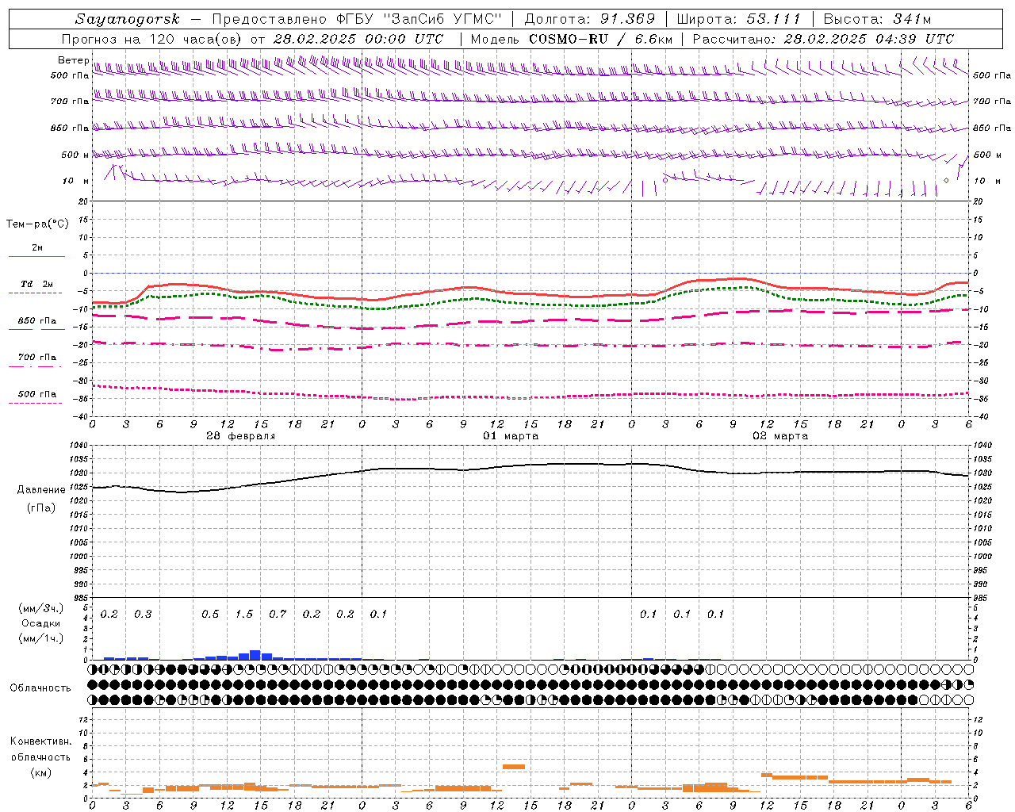Click the (мм/1ч.) precipitation unit label
The image size is (1015, 812).
click(x=41, y=638)
